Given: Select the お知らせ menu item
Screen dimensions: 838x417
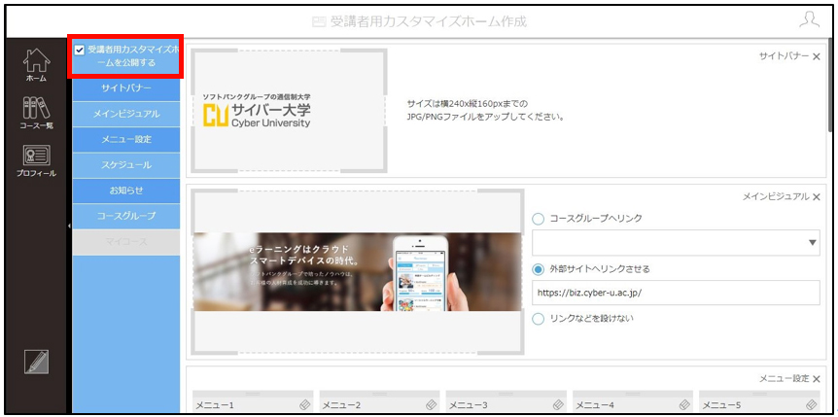Looking at the screenshot, I should (x=126, y=191).
